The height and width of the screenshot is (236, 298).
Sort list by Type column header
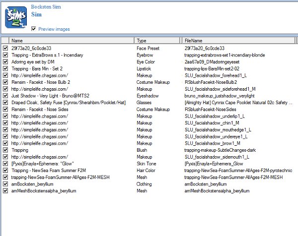click(x=157, y=41)
